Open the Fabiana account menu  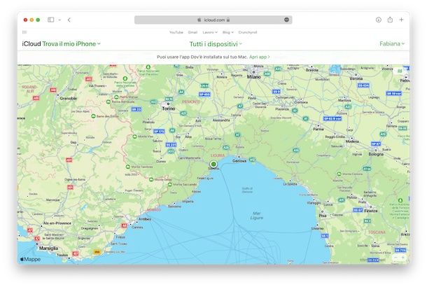392,43
